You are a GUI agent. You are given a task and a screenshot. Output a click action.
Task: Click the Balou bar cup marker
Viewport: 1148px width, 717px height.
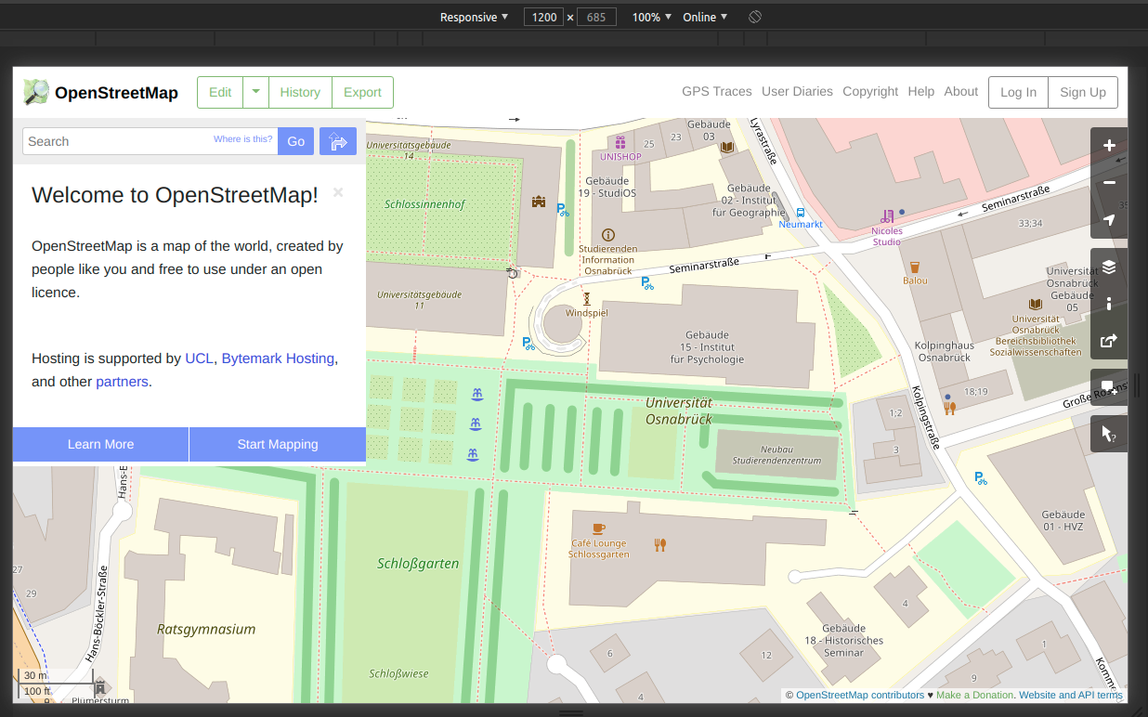click(x=915, y=267)
